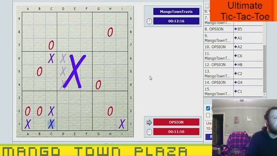The width and height of the screenshot is (277, 156).
Task: Click the faded X mark at D6
Action: (63, 58)
